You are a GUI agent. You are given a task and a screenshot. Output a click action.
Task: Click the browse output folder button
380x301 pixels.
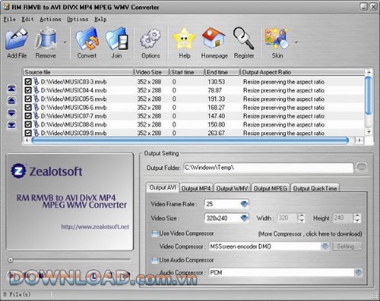(x=362, y=168)
